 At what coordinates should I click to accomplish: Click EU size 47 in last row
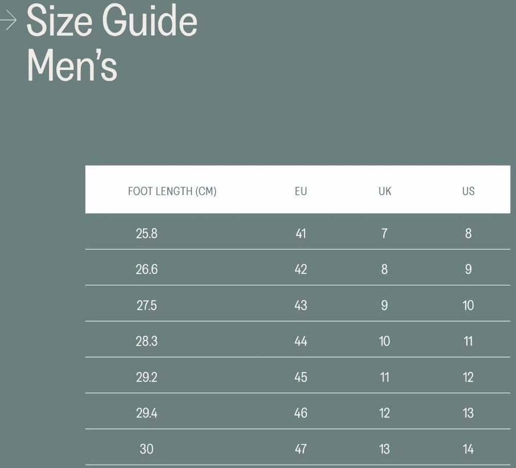click(301, 449)
